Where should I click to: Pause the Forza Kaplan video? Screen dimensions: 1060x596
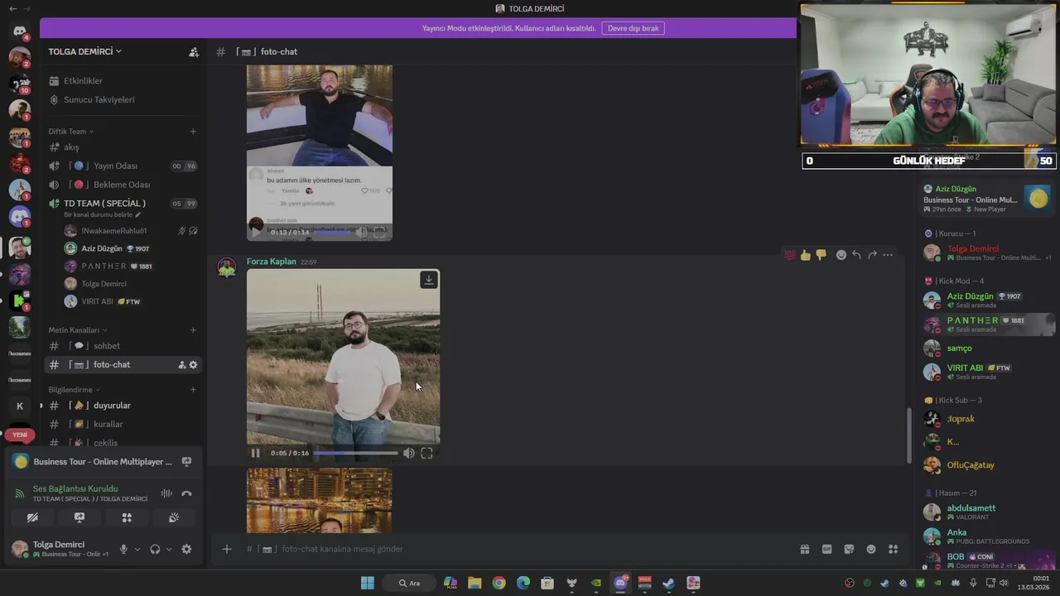pos(255,453)
